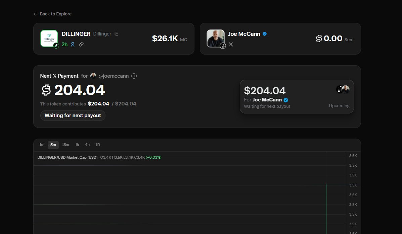The width and height of the screenshot is (402, 234).
Task: Click the green candle on the chart
Action: pos(326,209)
